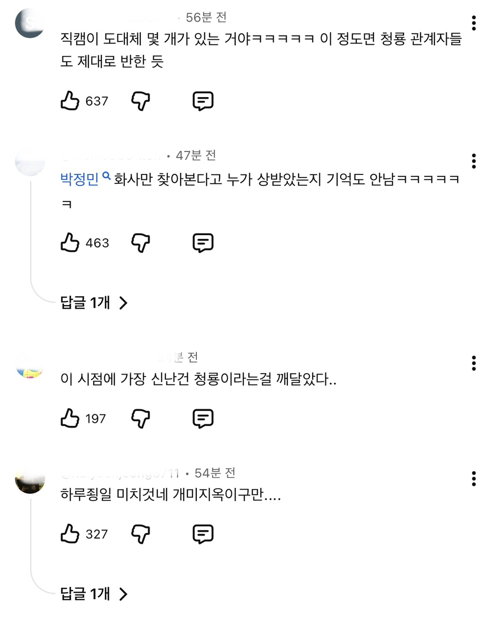Dislike the comment with 463 likes
The image size is (504, 618).
click(x=140, y=243)
